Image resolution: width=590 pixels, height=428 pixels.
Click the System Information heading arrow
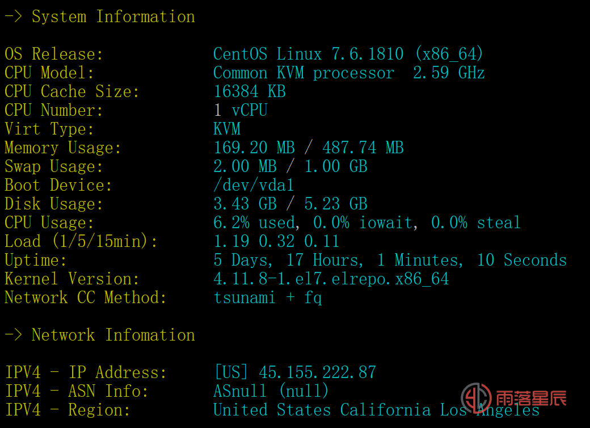pyautogui.click(x=13, y=16)
